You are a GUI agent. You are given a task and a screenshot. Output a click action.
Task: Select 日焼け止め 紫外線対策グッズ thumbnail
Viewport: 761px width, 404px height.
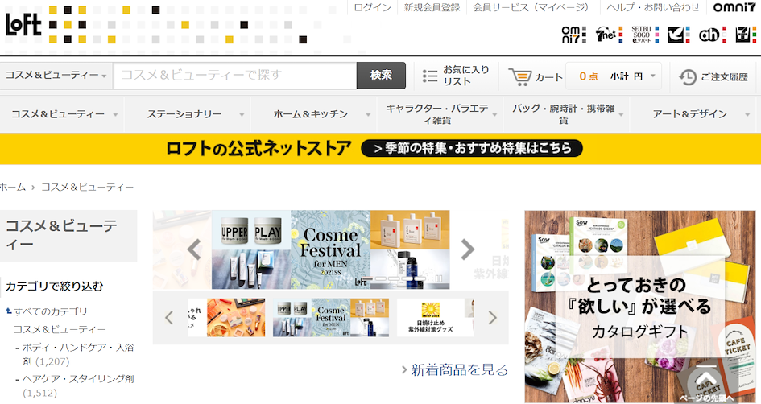[x=431, y=318]
